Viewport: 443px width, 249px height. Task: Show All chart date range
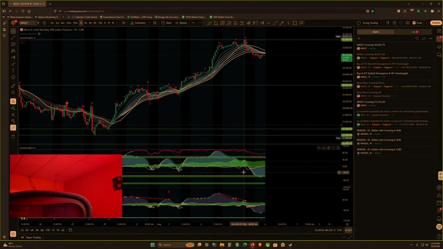[x=63, y=230]
